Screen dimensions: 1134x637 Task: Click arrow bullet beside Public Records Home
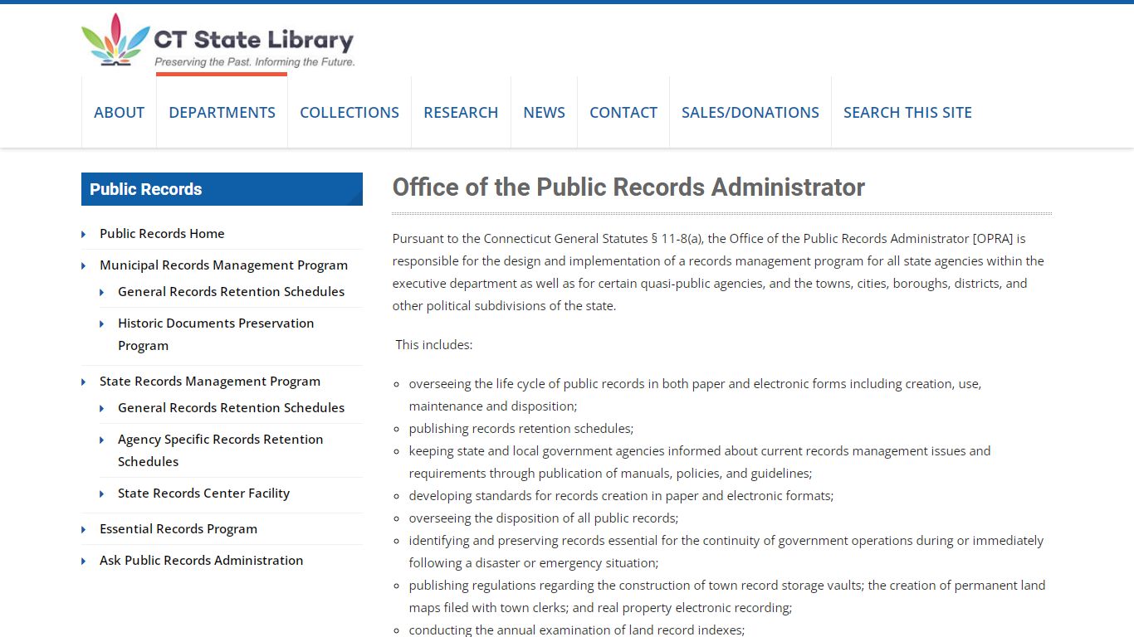click(x=84, y=235)
